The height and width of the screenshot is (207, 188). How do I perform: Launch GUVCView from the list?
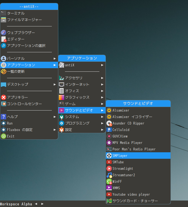[138, 136]
